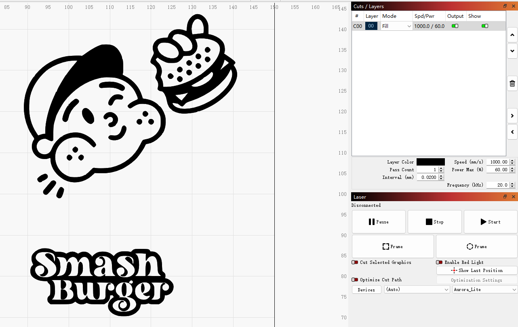Viewport: 518px width, 327px height.
Task: Click the Interval (mm) input field
Action: 427,177
